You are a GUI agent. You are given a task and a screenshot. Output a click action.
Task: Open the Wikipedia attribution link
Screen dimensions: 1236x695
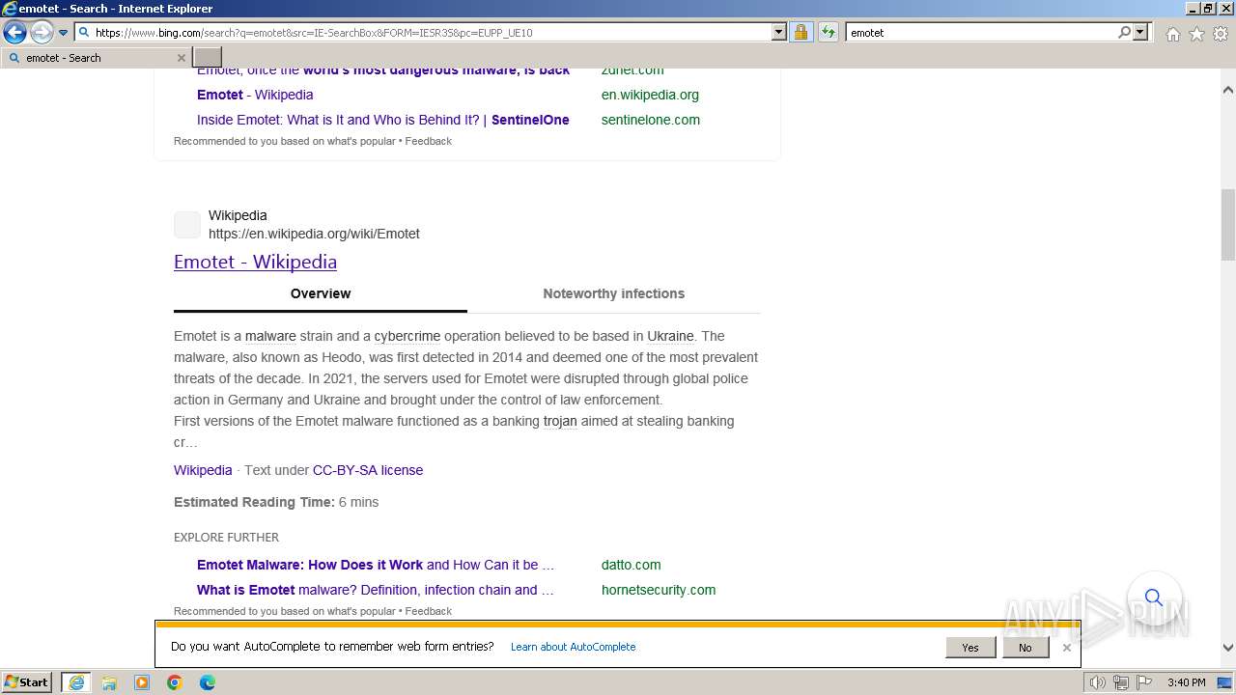[203, 470]
